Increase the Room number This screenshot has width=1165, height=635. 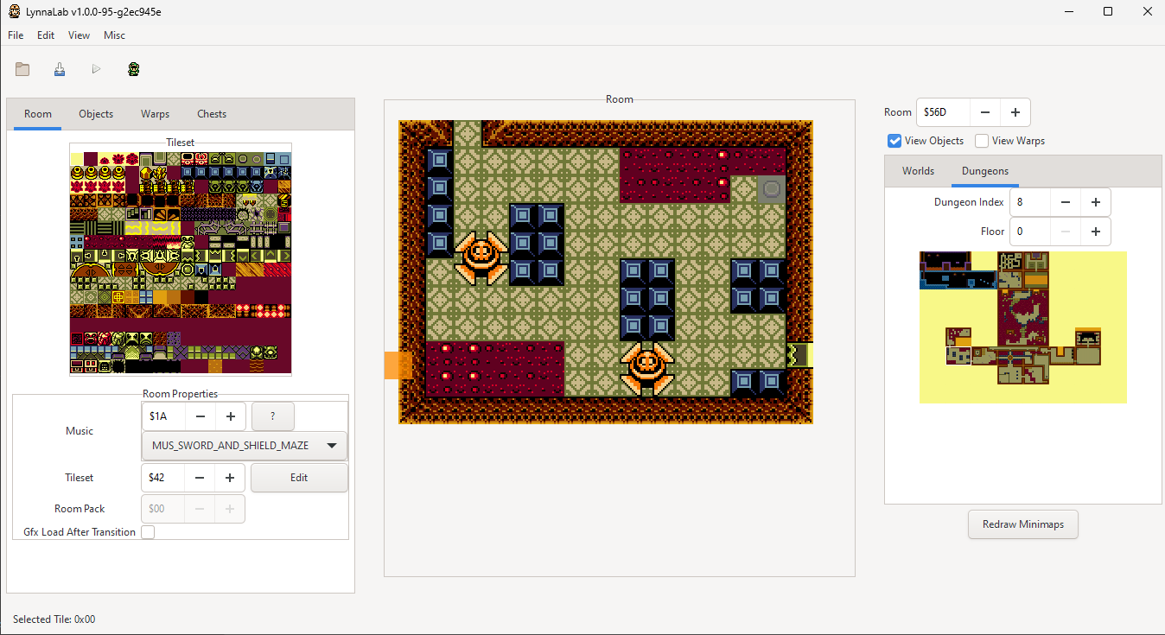(x=1015, y=112)
